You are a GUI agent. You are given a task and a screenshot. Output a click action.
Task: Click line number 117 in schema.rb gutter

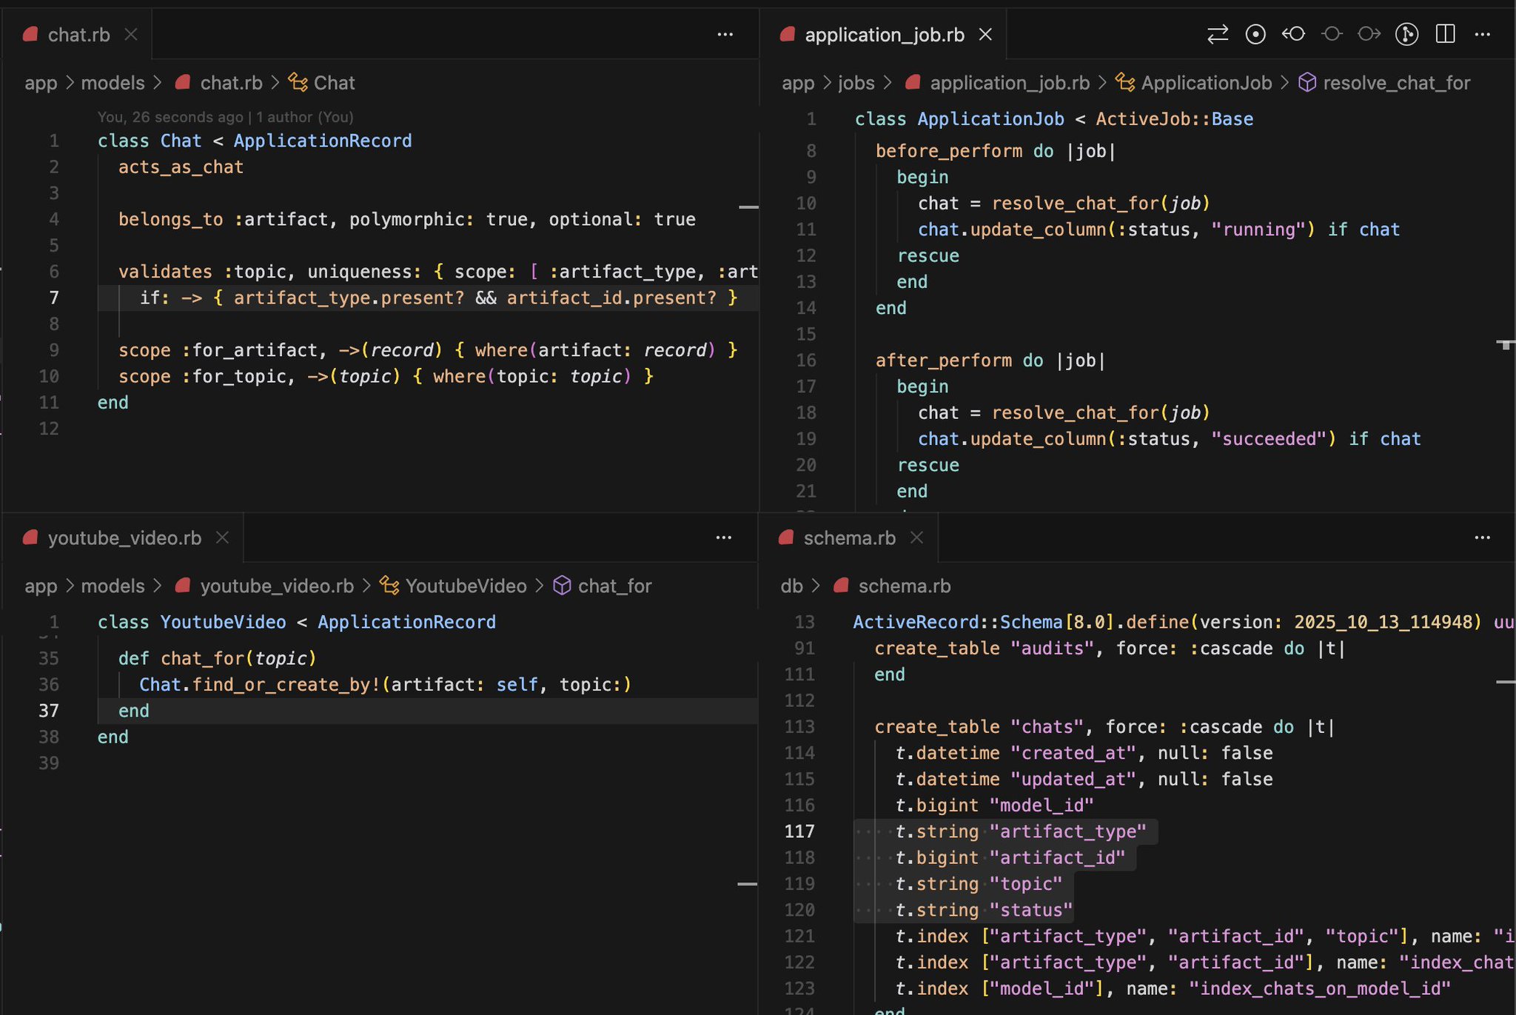(799, 831)
